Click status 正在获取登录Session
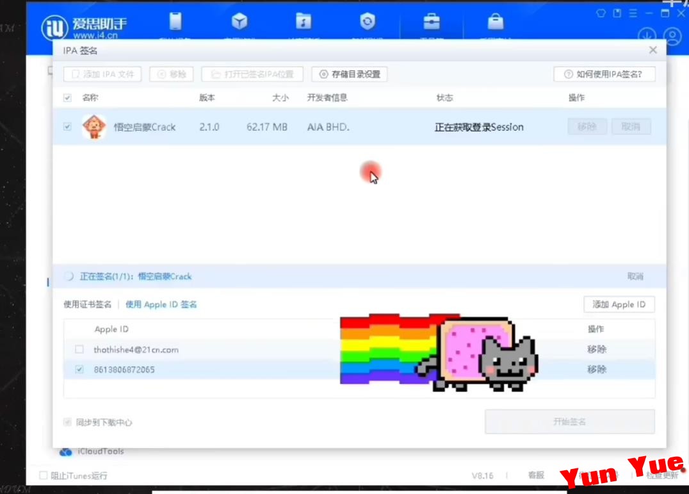Screen dimensions: 689x494 pyautogui.click(x=479, y=127)
